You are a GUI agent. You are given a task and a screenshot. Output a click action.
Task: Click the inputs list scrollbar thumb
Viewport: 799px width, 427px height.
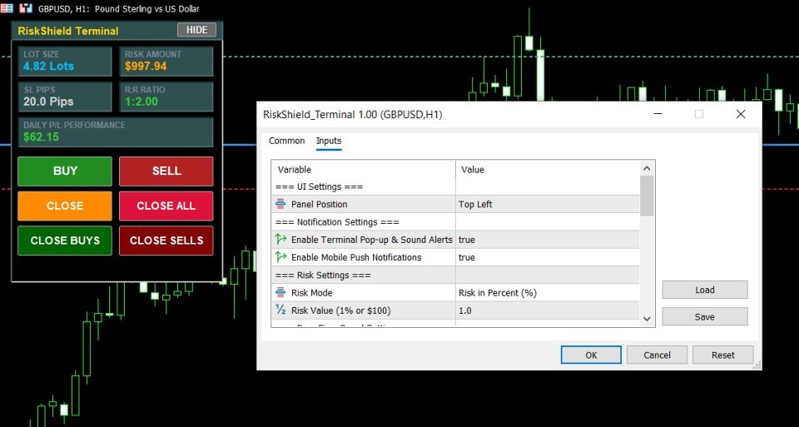647,196
